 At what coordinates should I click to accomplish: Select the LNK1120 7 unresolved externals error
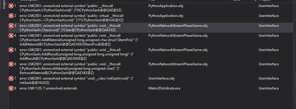click(x=48, y=88)
